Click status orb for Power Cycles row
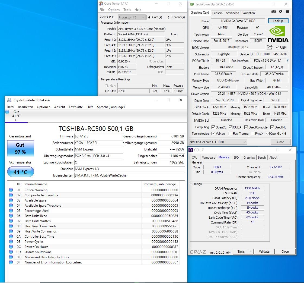The width and height of the screenshot is (304, 283). pyautogui.click(x=11, y=241)
